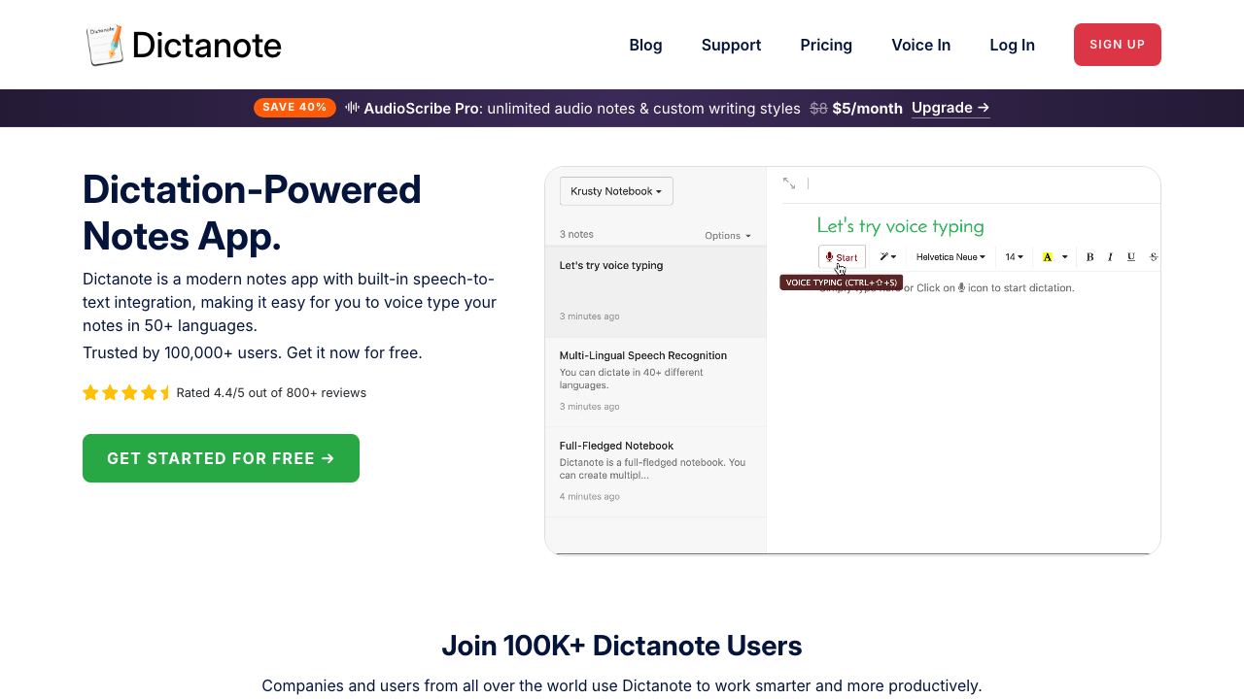Click the star rating icons

126,392
